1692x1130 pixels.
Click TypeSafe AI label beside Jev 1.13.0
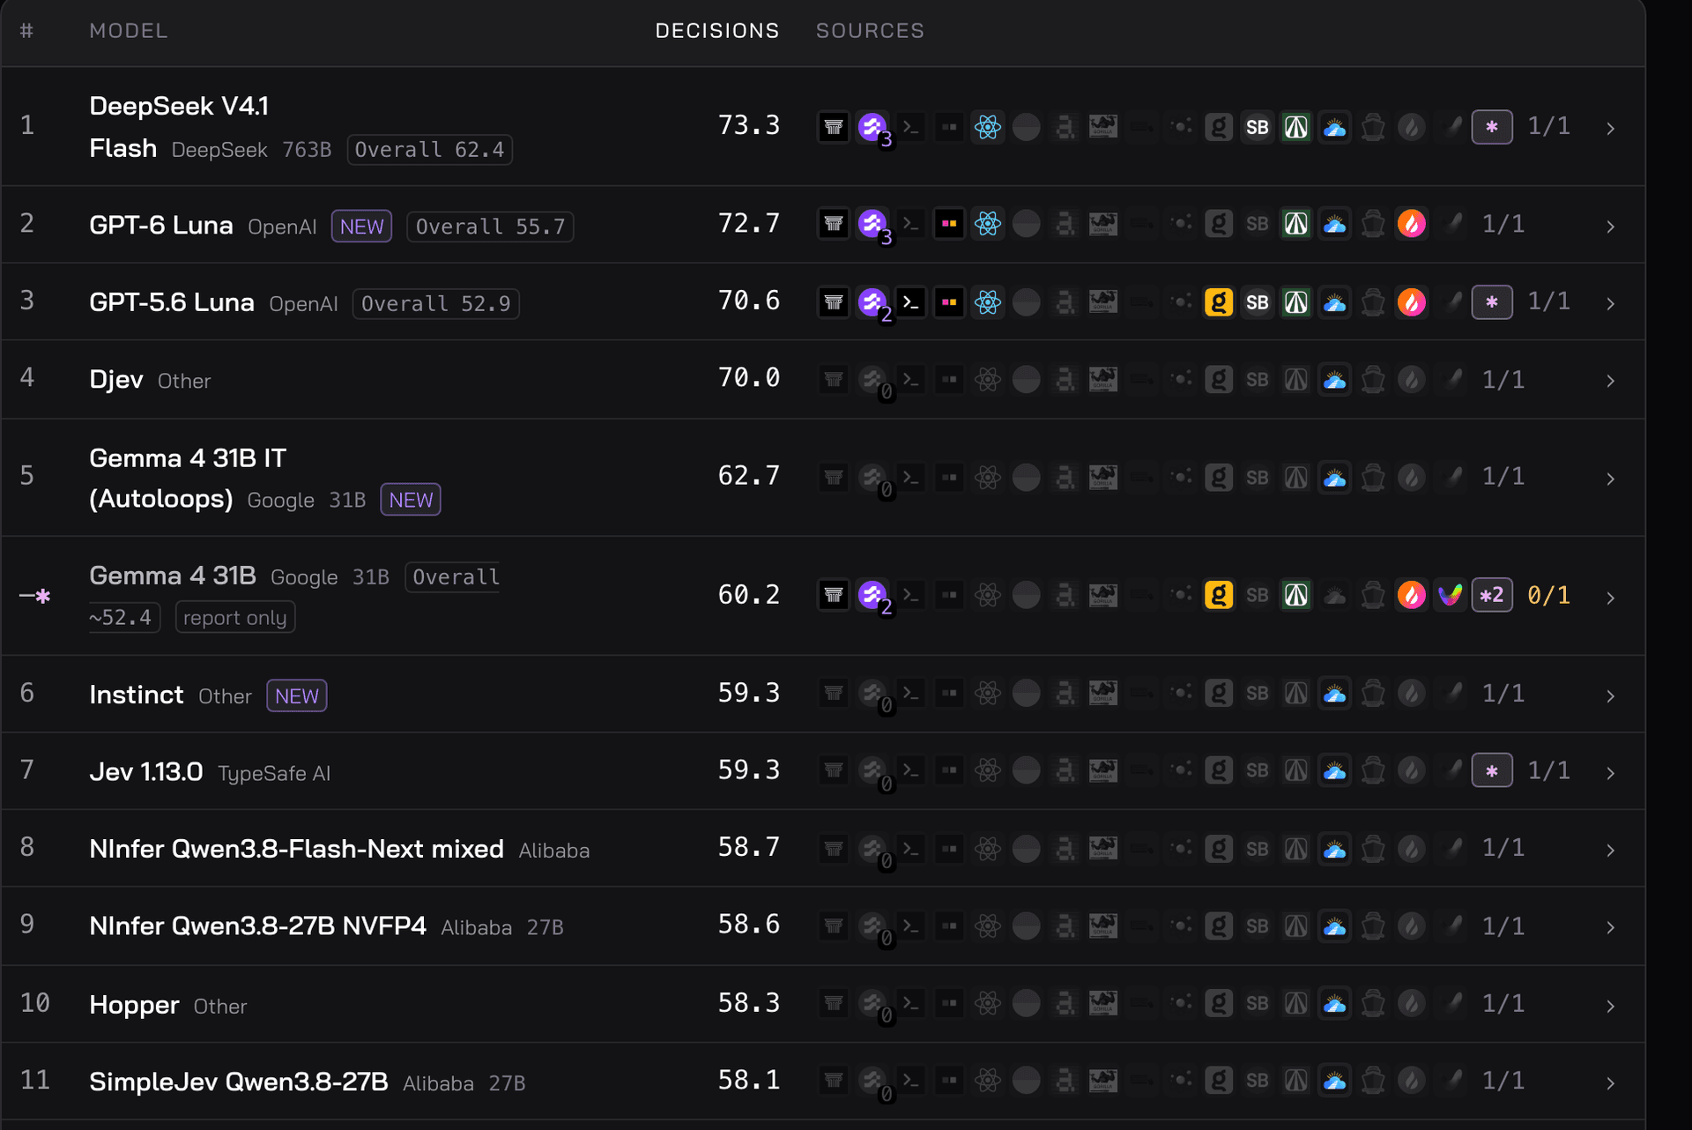(274, 773)
